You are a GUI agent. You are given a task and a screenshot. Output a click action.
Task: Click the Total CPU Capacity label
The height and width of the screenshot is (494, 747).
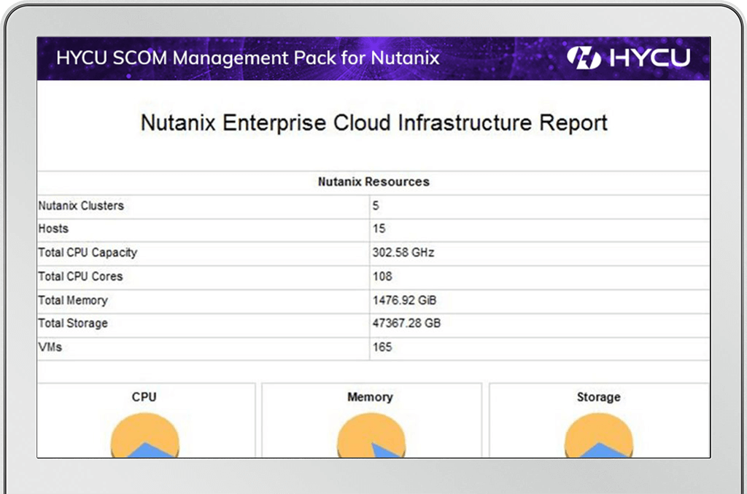[x=88, y=252]
